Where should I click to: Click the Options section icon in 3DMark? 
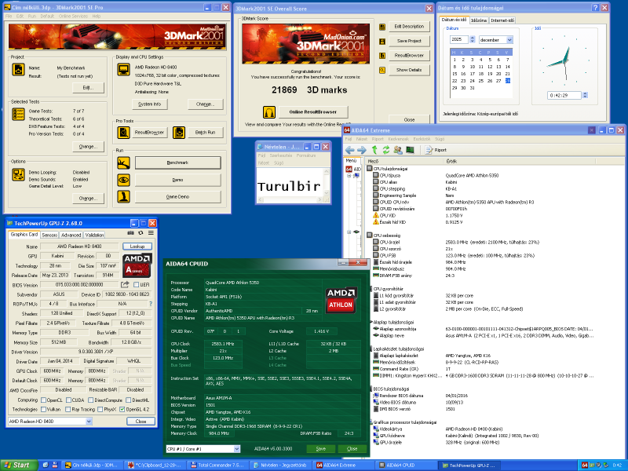click(18, 174)
